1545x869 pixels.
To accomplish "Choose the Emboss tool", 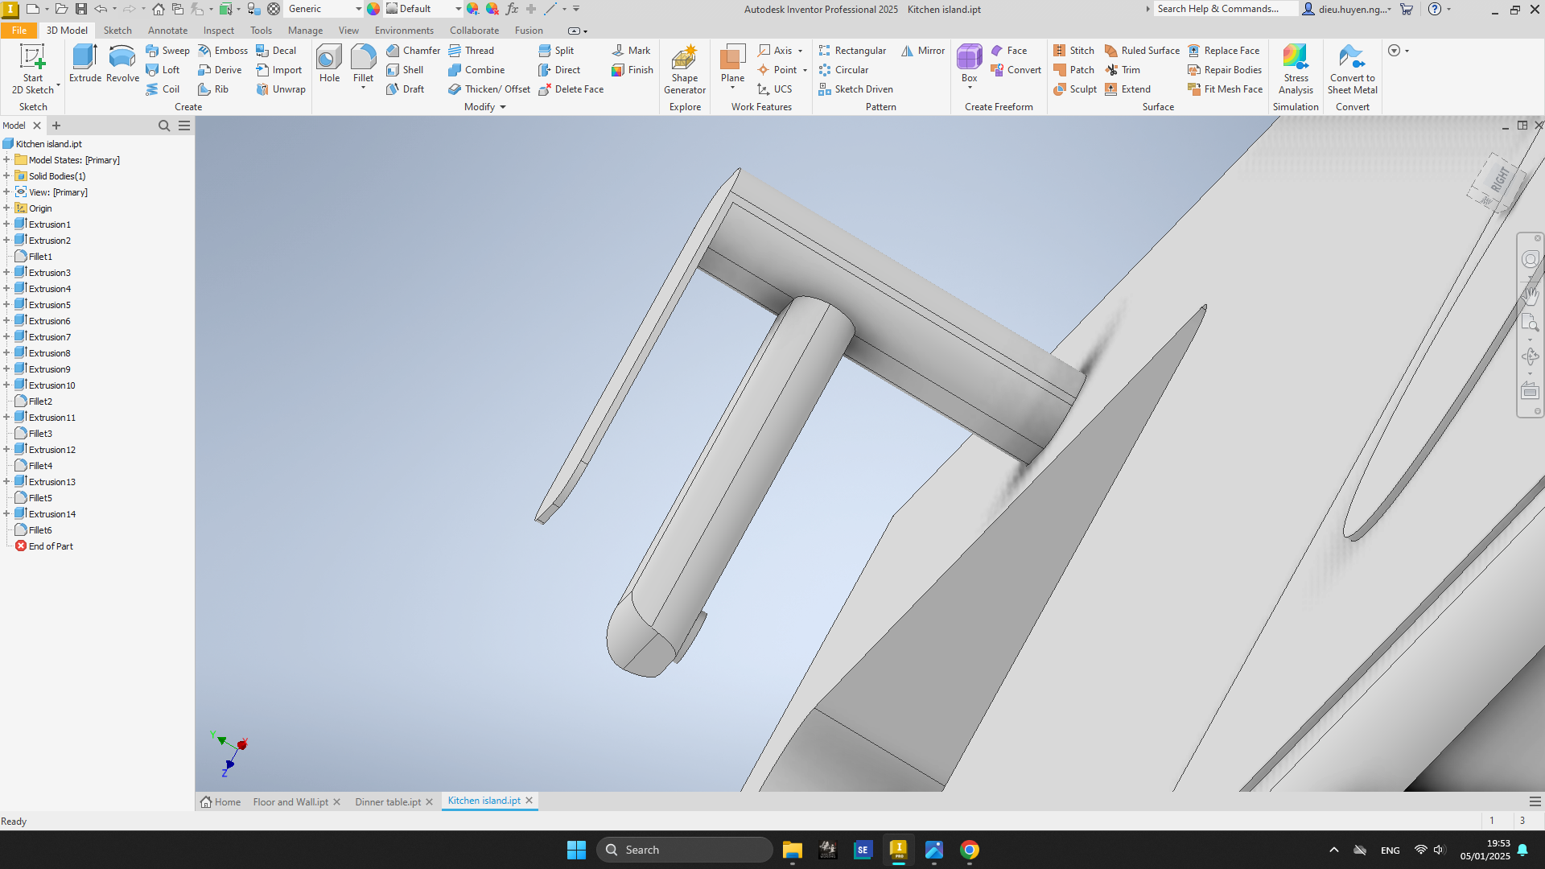I will coord(223,51).
